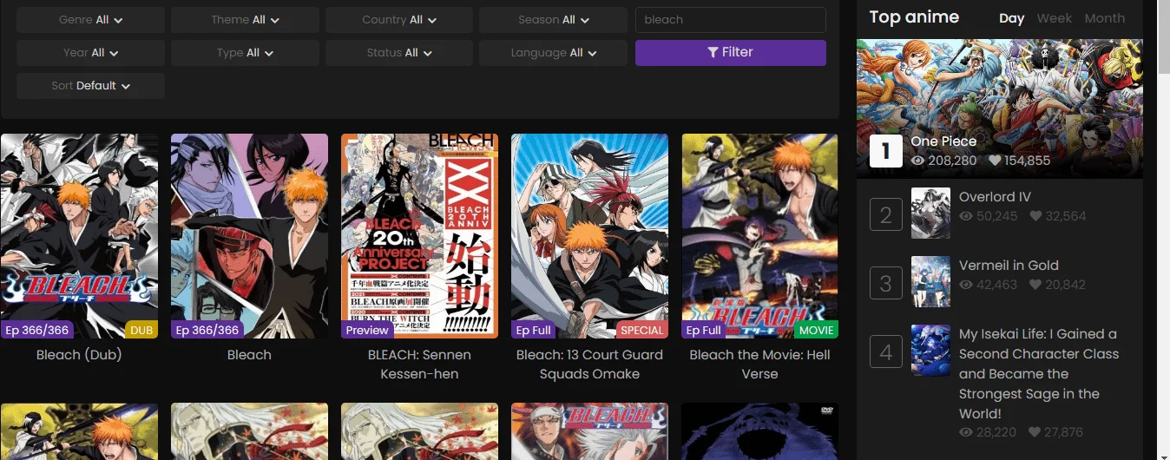Click the eye views icon showing 28,220
Screen dimensions: 1170x460
(x=967, y=432)
